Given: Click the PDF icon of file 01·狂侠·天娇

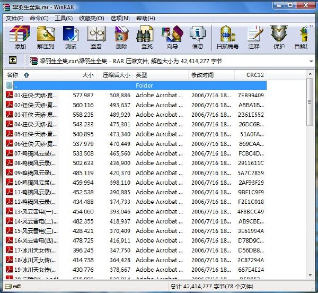Looking at the screenshot, I should pos(9,95).
